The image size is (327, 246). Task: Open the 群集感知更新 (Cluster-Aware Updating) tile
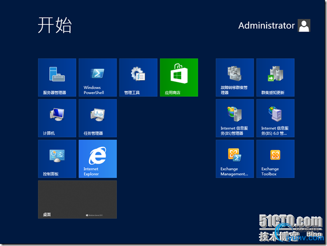(x=276, y=77)
